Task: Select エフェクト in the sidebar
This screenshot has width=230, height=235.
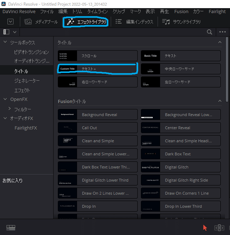Action: tap(22, 90)
